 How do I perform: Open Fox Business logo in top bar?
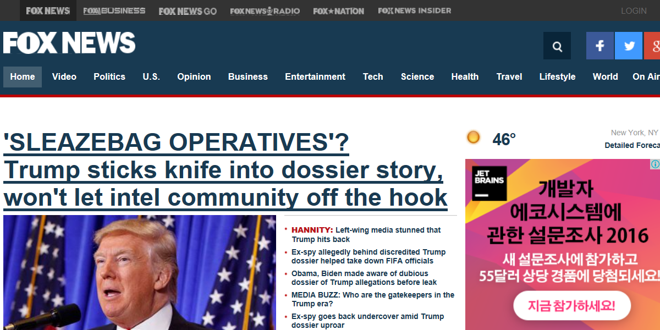[x=114, y=10]
